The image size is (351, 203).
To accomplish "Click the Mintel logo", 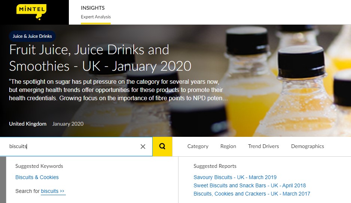I will pyautogui.click(x=31, y=12).
